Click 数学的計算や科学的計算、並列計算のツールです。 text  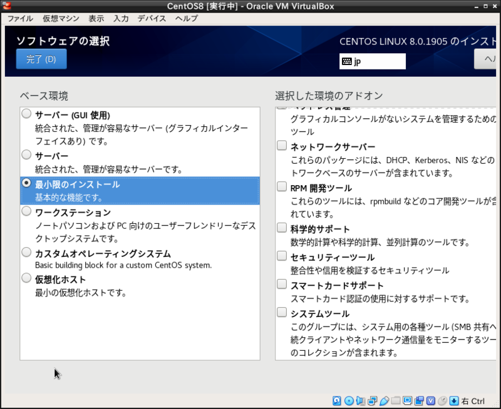pyautogui.click(x=380, y=242)
